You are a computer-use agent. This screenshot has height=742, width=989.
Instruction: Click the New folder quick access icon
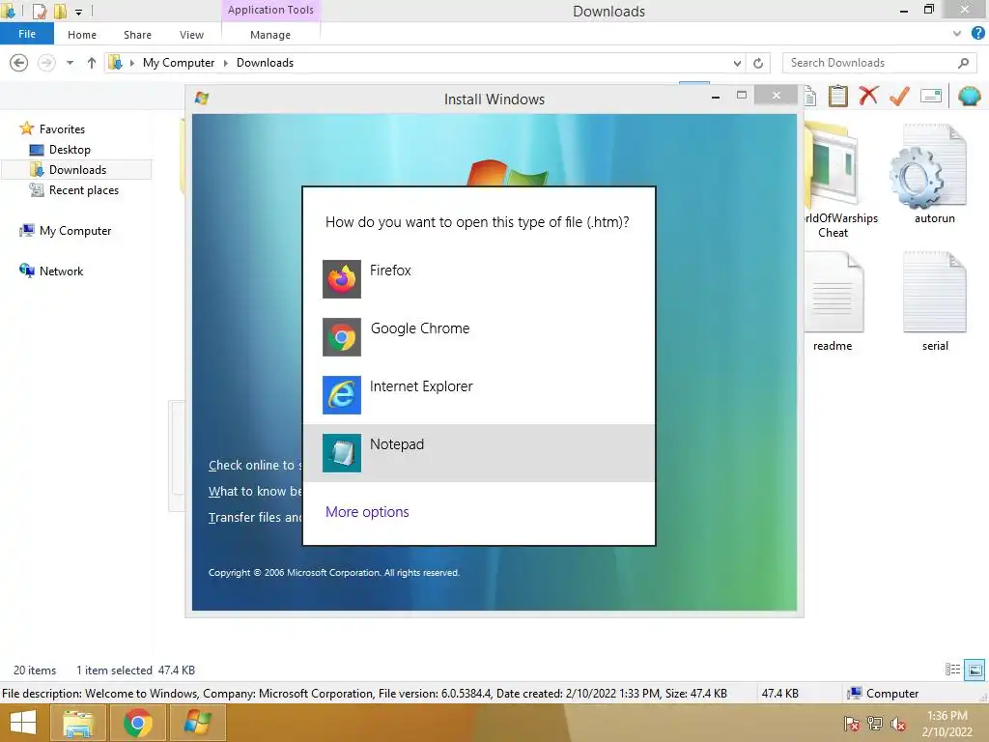pyautogui.click(x=61, y=11)
